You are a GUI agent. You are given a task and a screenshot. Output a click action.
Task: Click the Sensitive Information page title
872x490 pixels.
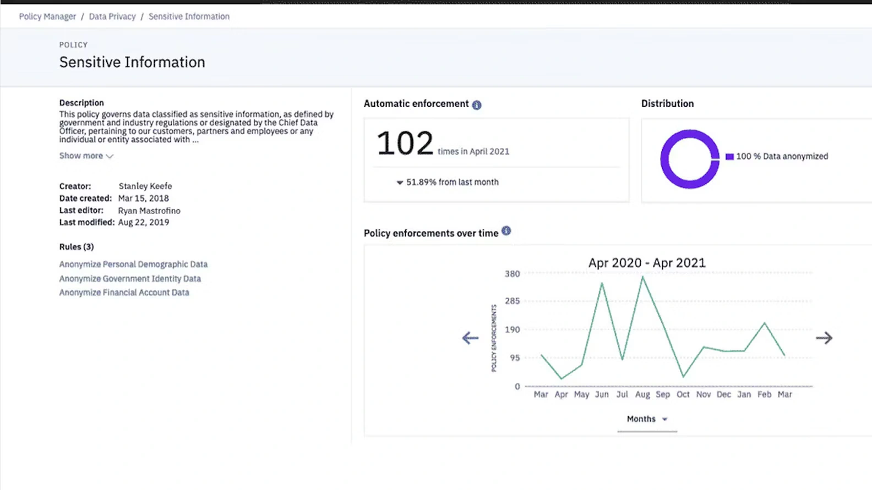pyautogui.click(x=132, y=62)
